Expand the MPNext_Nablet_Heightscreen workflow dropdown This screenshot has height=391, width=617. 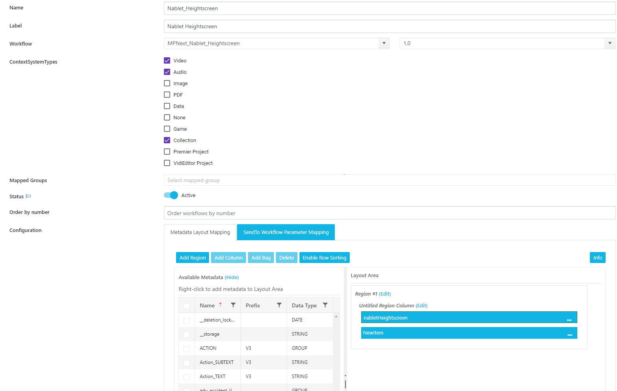(384, 43)
